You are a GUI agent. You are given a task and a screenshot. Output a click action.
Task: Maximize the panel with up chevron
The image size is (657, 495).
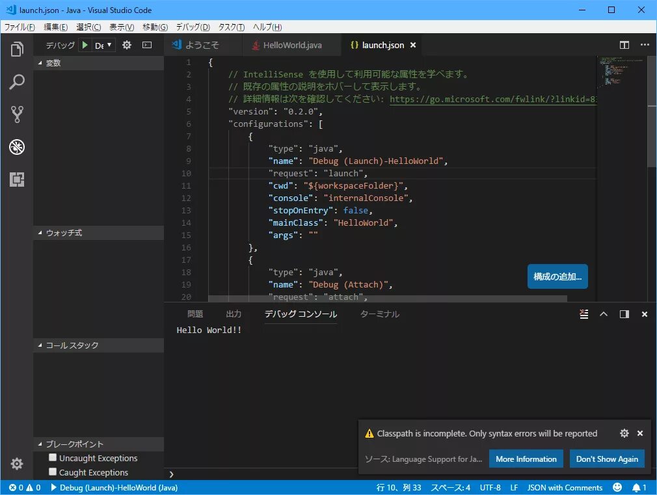click(x=604, y=314)
